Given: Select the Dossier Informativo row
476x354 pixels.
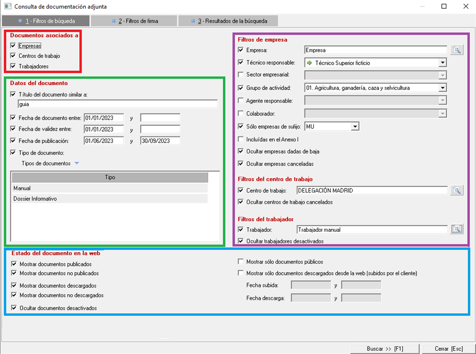Looking at the screenshot, I should (x=109, y=199).
